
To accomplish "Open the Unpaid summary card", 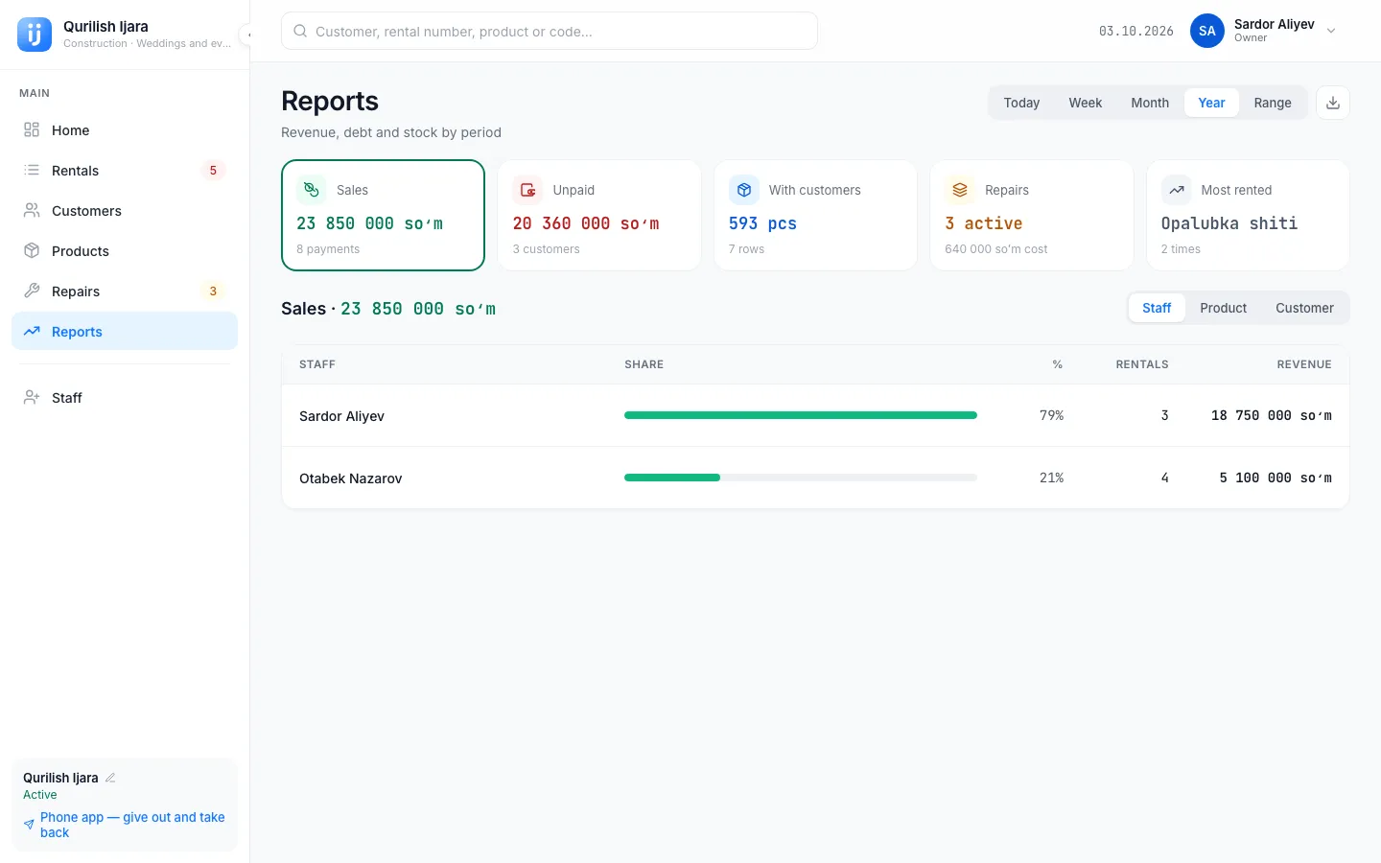I will 599,216.
